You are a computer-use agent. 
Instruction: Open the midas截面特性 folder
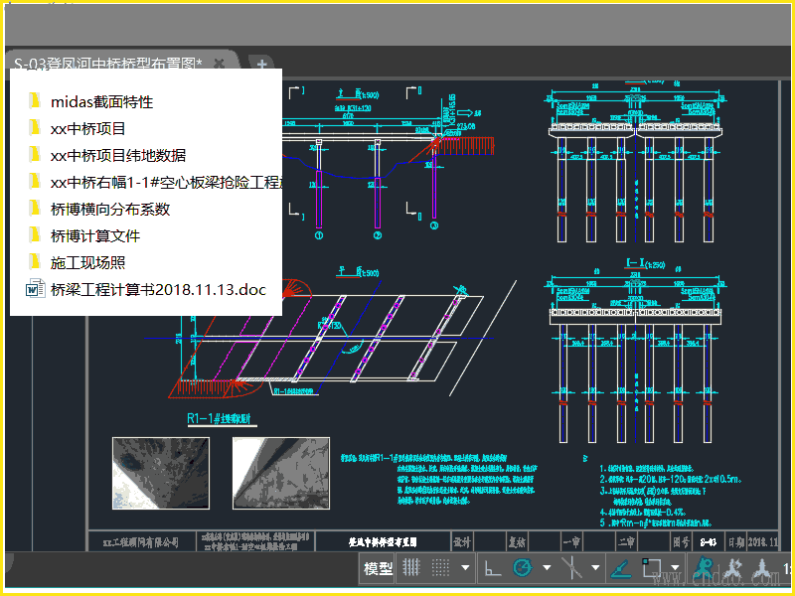click(x=101, y=101)
